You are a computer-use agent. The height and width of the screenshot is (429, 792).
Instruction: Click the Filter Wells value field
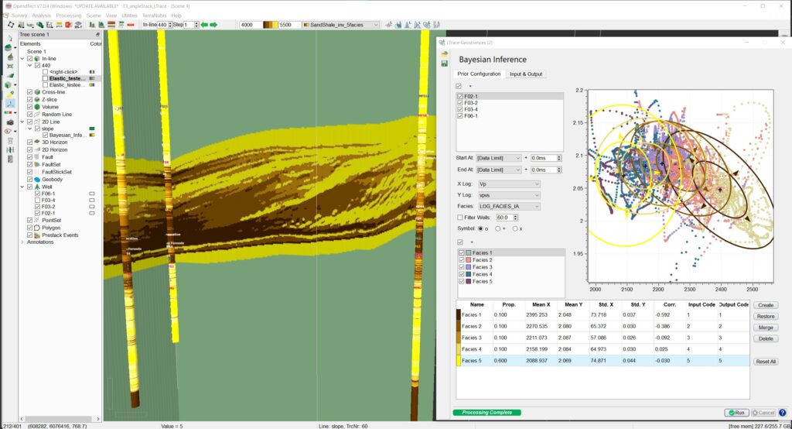[x=502, y=218]
